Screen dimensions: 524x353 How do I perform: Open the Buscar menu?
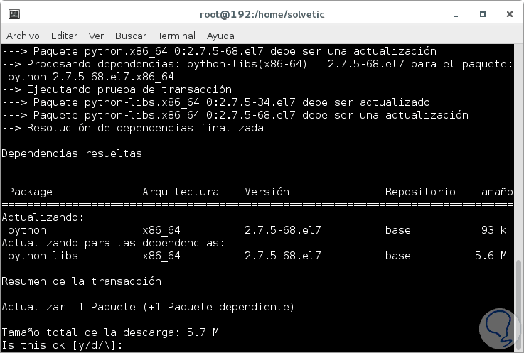[x=131, y=36]
